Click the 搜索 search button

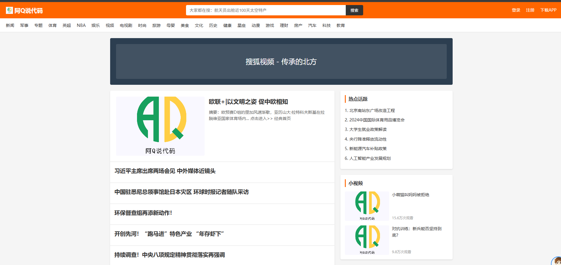(354, 10)
